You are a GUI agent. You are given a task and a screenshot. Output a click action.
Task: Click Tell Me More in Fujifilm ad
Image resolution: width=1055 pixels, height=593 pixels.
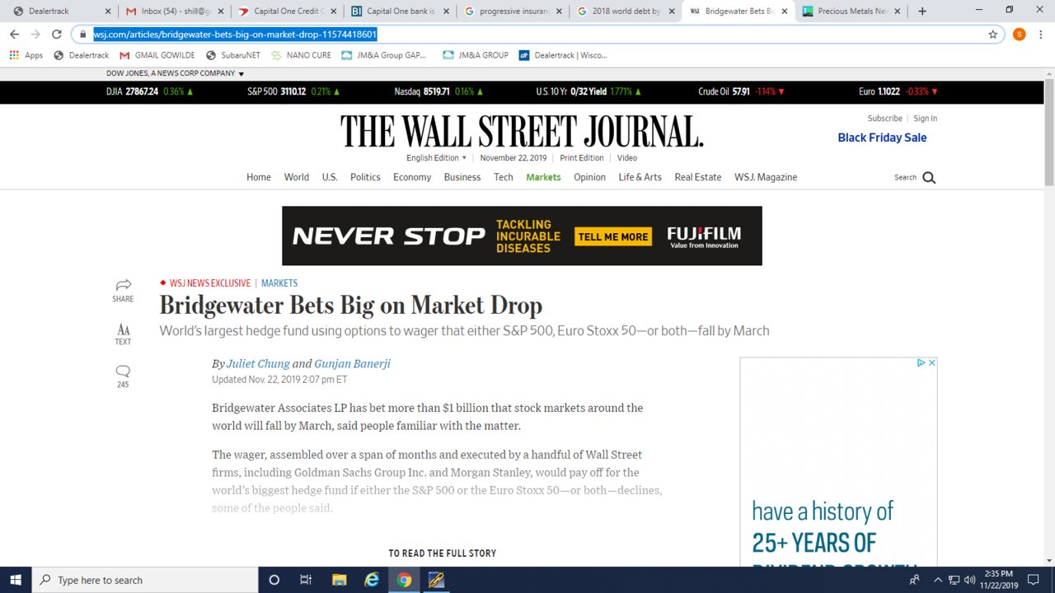click(x=613, y=236)
